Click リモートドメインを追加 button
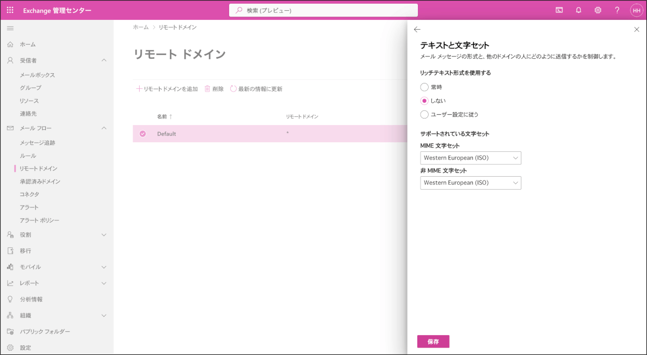The height and width of the screenshot is (355, 647). [x=167, y=89]
